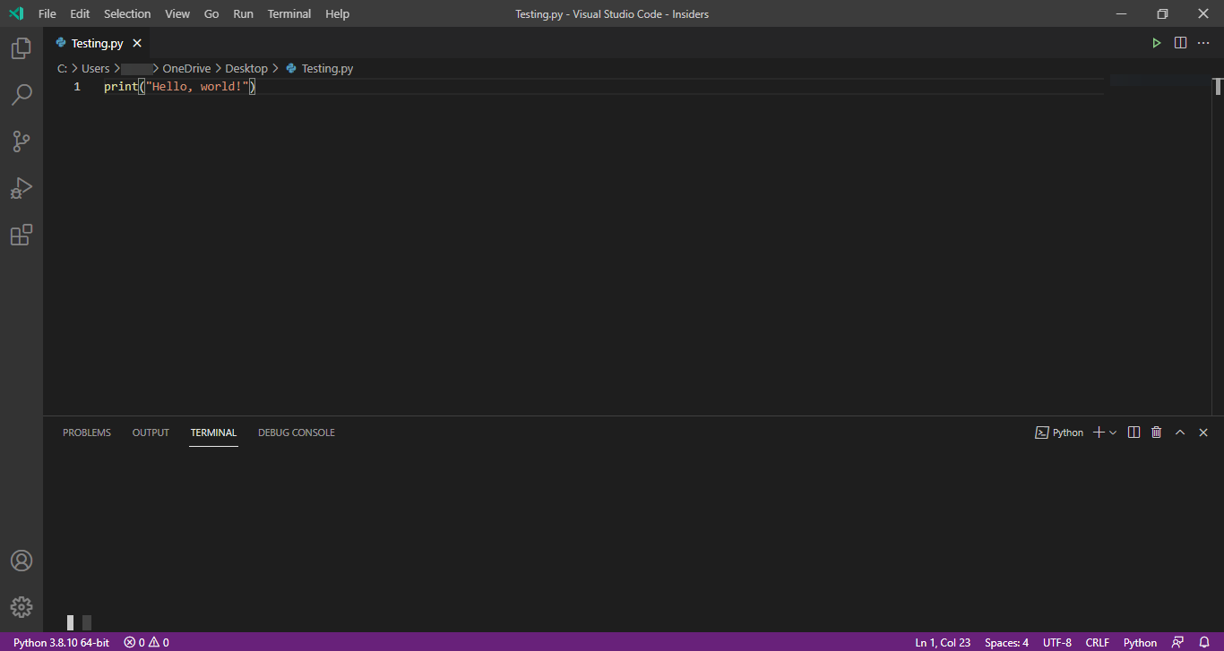The width and height of the screenshot is (1224, 651).
Task: Toggle the notifications bell
Action: [x=1205, y=642]
